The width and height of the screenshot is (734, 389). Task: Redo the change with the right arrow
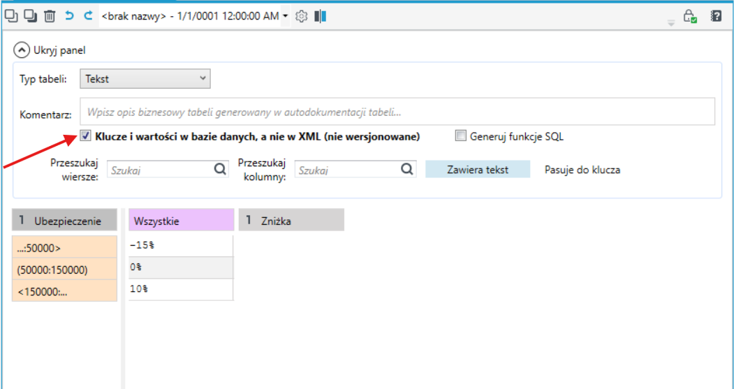(x=88, y=16)
